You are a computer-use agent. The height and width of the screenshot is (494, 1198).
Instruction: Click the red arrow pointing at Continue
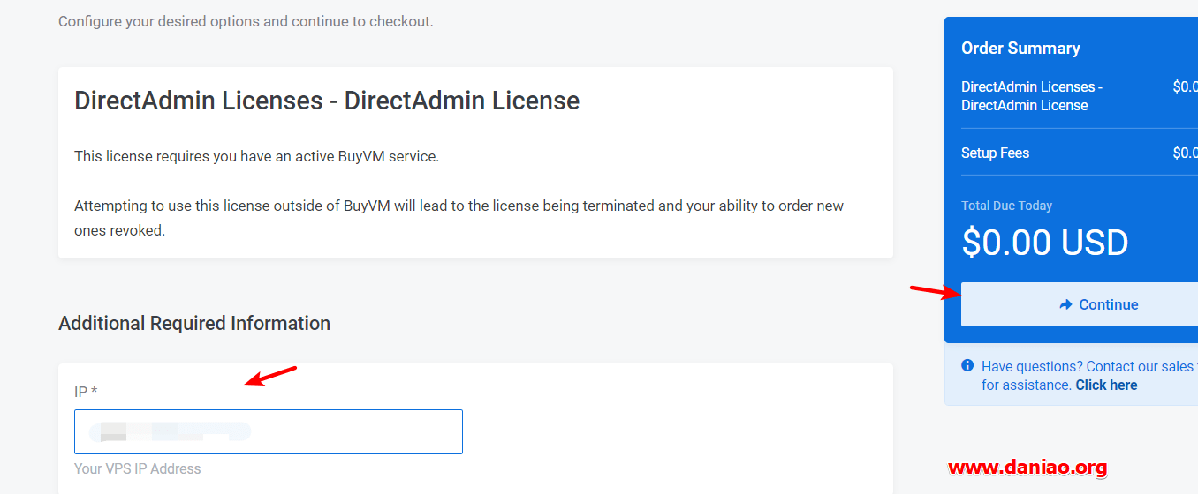pos(936,292)
